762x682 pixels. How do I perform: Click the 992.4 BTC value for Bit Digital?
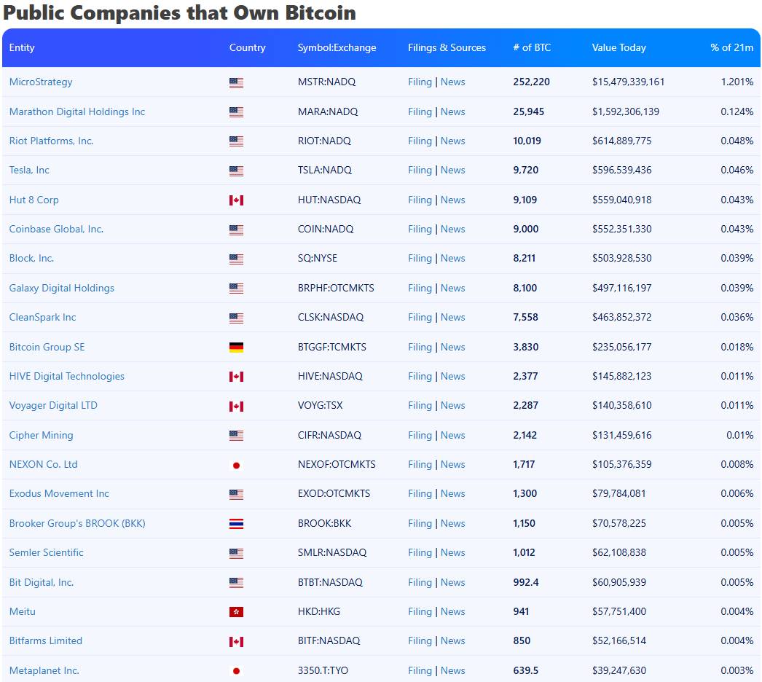click(526, 582)
